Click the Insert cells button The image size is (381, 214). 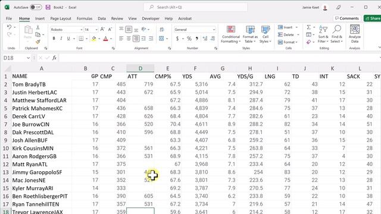(x=285, y=27)
